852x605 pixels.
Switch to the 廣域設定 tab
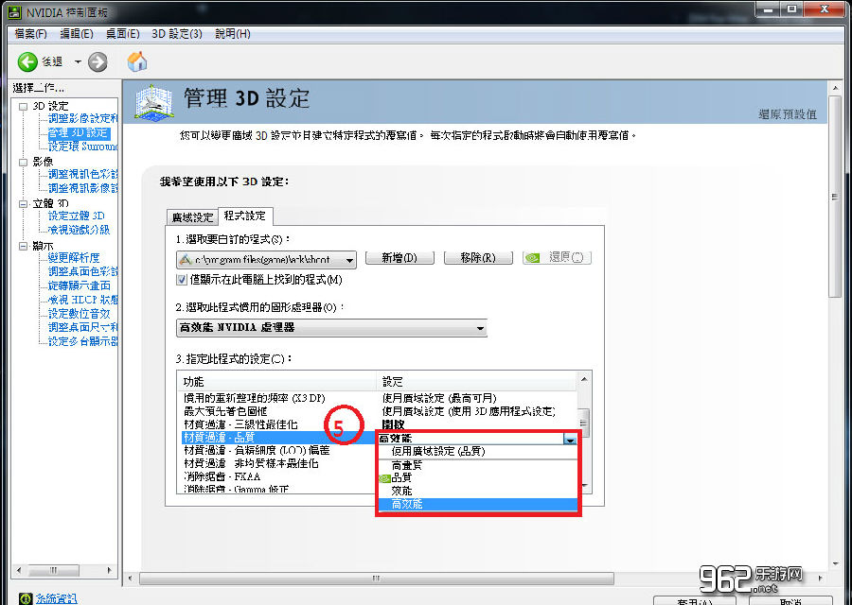(192, 216)
